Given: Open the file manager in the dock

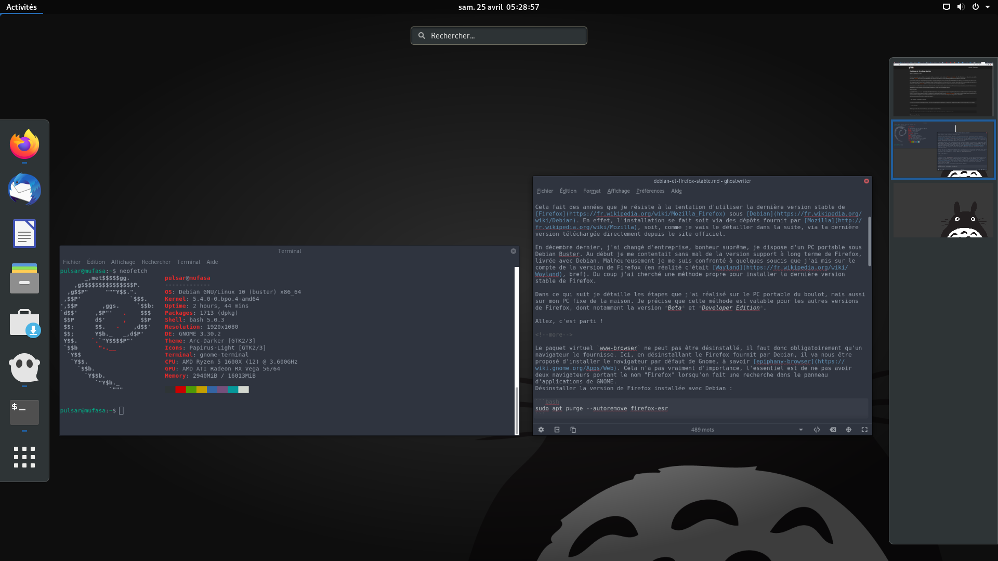Looking at the screenshot, I should click(24, 278).
